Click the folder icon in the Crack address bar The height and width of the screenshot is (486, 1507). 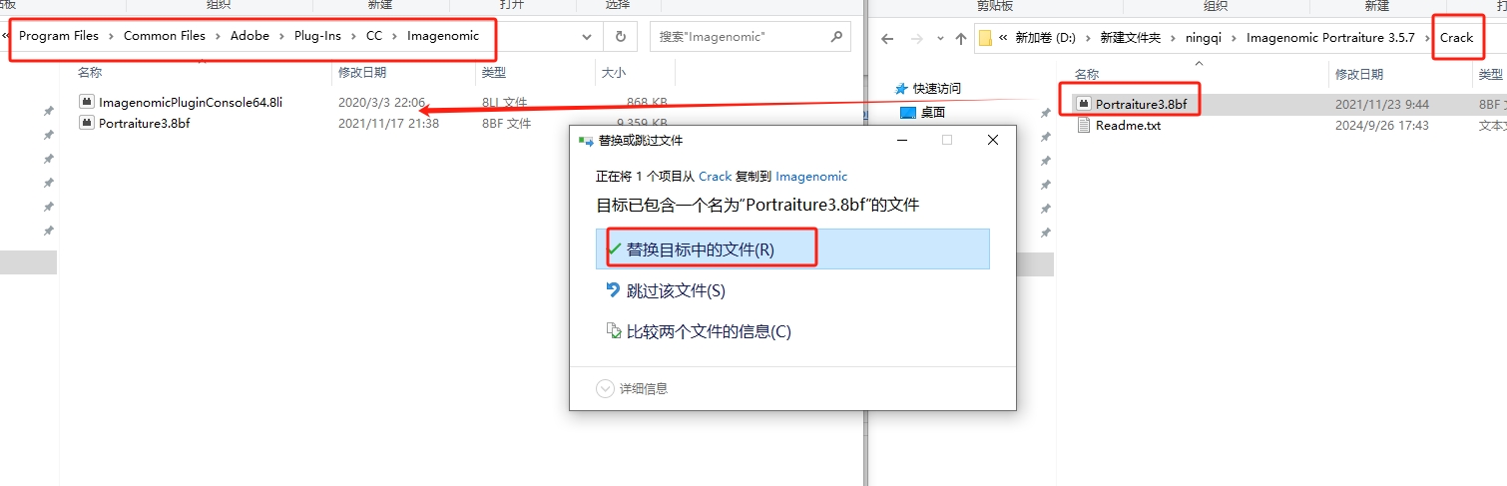click(x=985, y=38)
